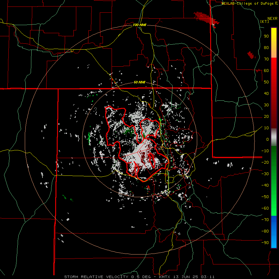This screenshot has width=279, height=279.
Task: Click the -90 value on the velocity scale
Action: [x=265, y=243]
